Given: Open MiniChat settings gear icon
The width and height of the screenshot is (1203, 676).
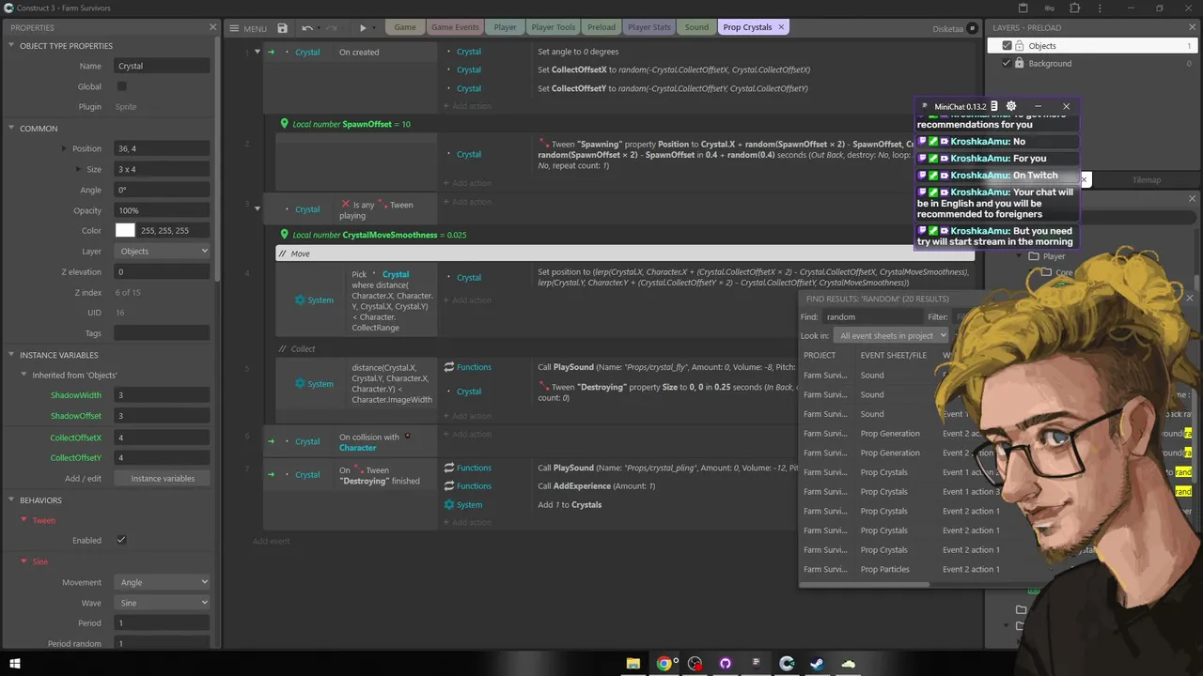Looking at the screenshot, I should (1011, 106).
